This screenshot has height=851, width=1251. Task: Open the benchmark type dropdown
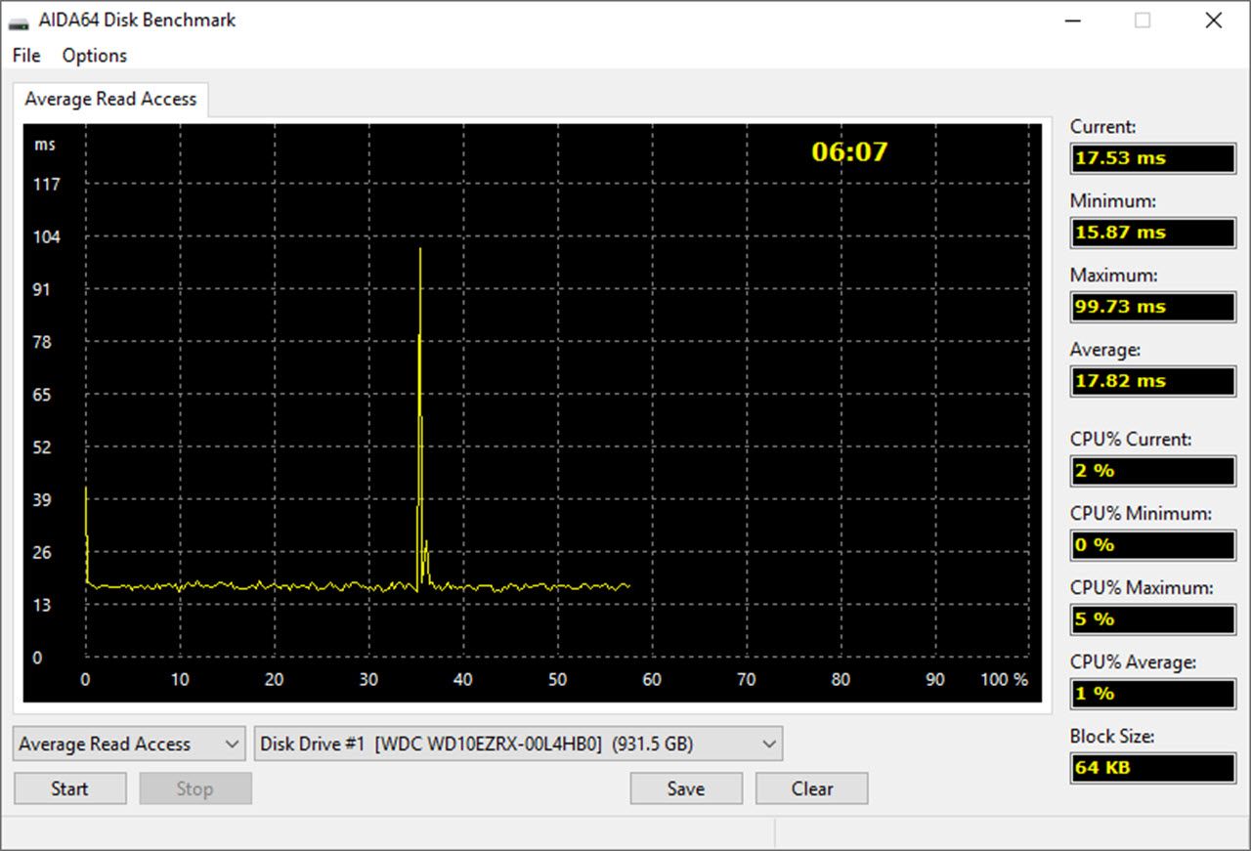pyautogui.click(x=128, y=744)
